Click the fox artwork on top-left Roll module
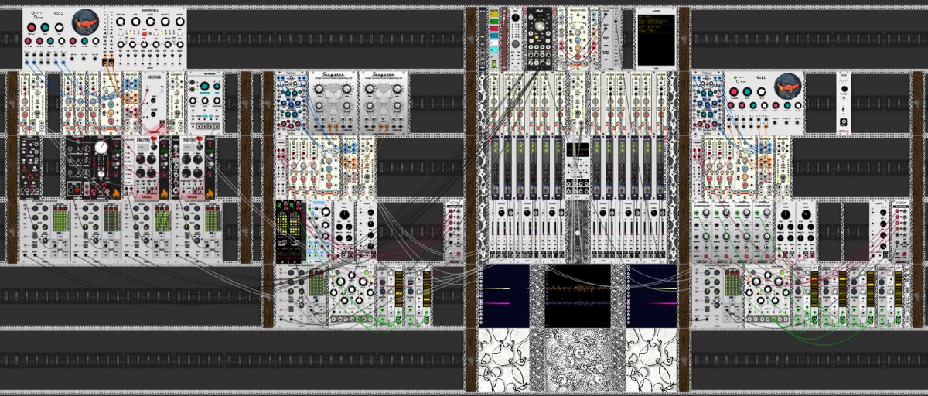The image size is (928, 396). (x=85, y=22)
